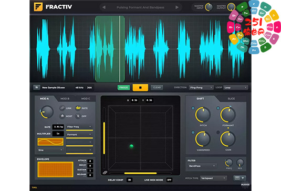Switch to the MOD A tab

coord(44,98)
